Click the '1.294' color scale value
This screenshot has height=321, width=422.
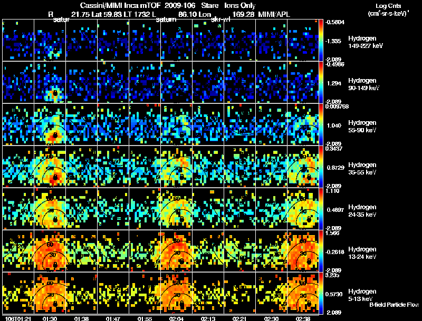click(334, 83)
